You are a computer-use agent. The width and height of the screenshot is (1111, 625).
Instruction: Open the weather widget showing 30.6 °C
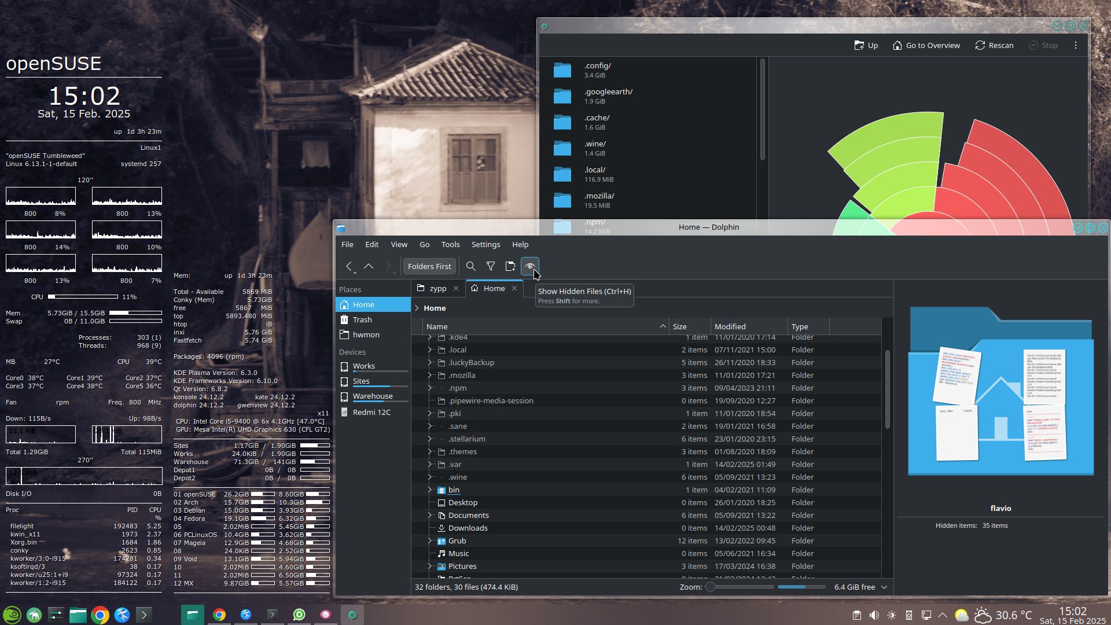1003,615
